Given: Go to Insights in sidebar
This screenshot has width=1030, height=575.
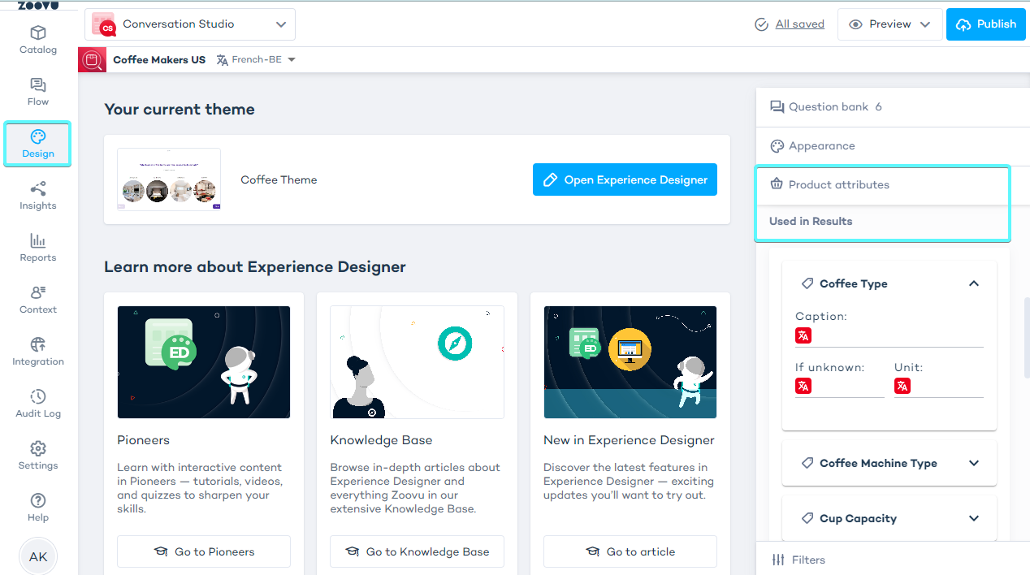Looking at the screenshot, I should click(38, 196).
